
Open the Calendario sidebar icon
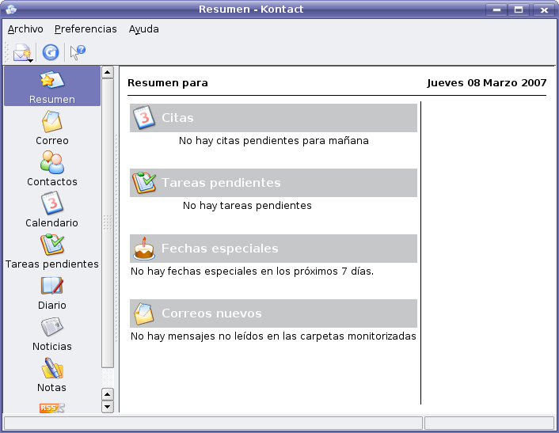click(52, 210)
